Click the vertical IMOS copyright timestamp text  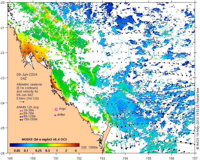click(x=198, y=118)
